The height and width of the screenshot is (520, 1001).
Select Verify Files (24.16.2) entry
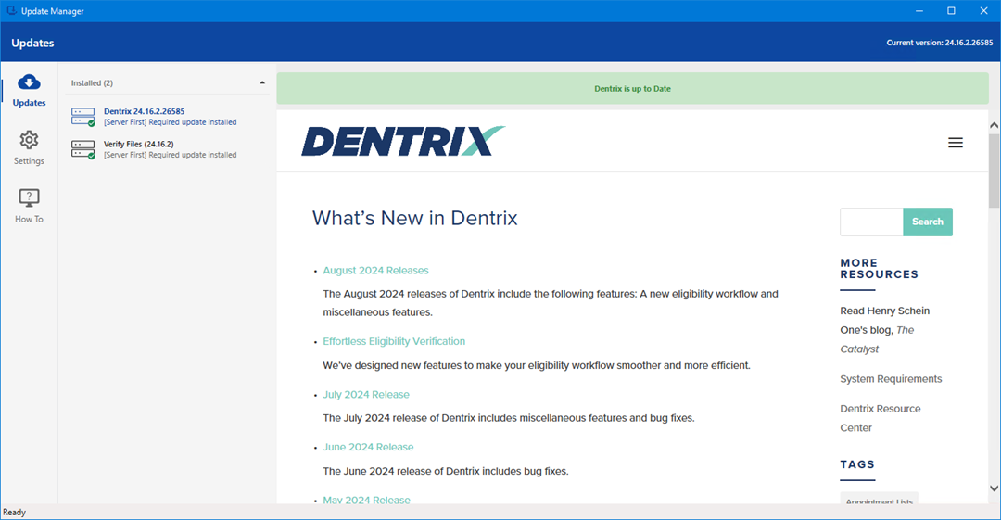coord(139,144)
